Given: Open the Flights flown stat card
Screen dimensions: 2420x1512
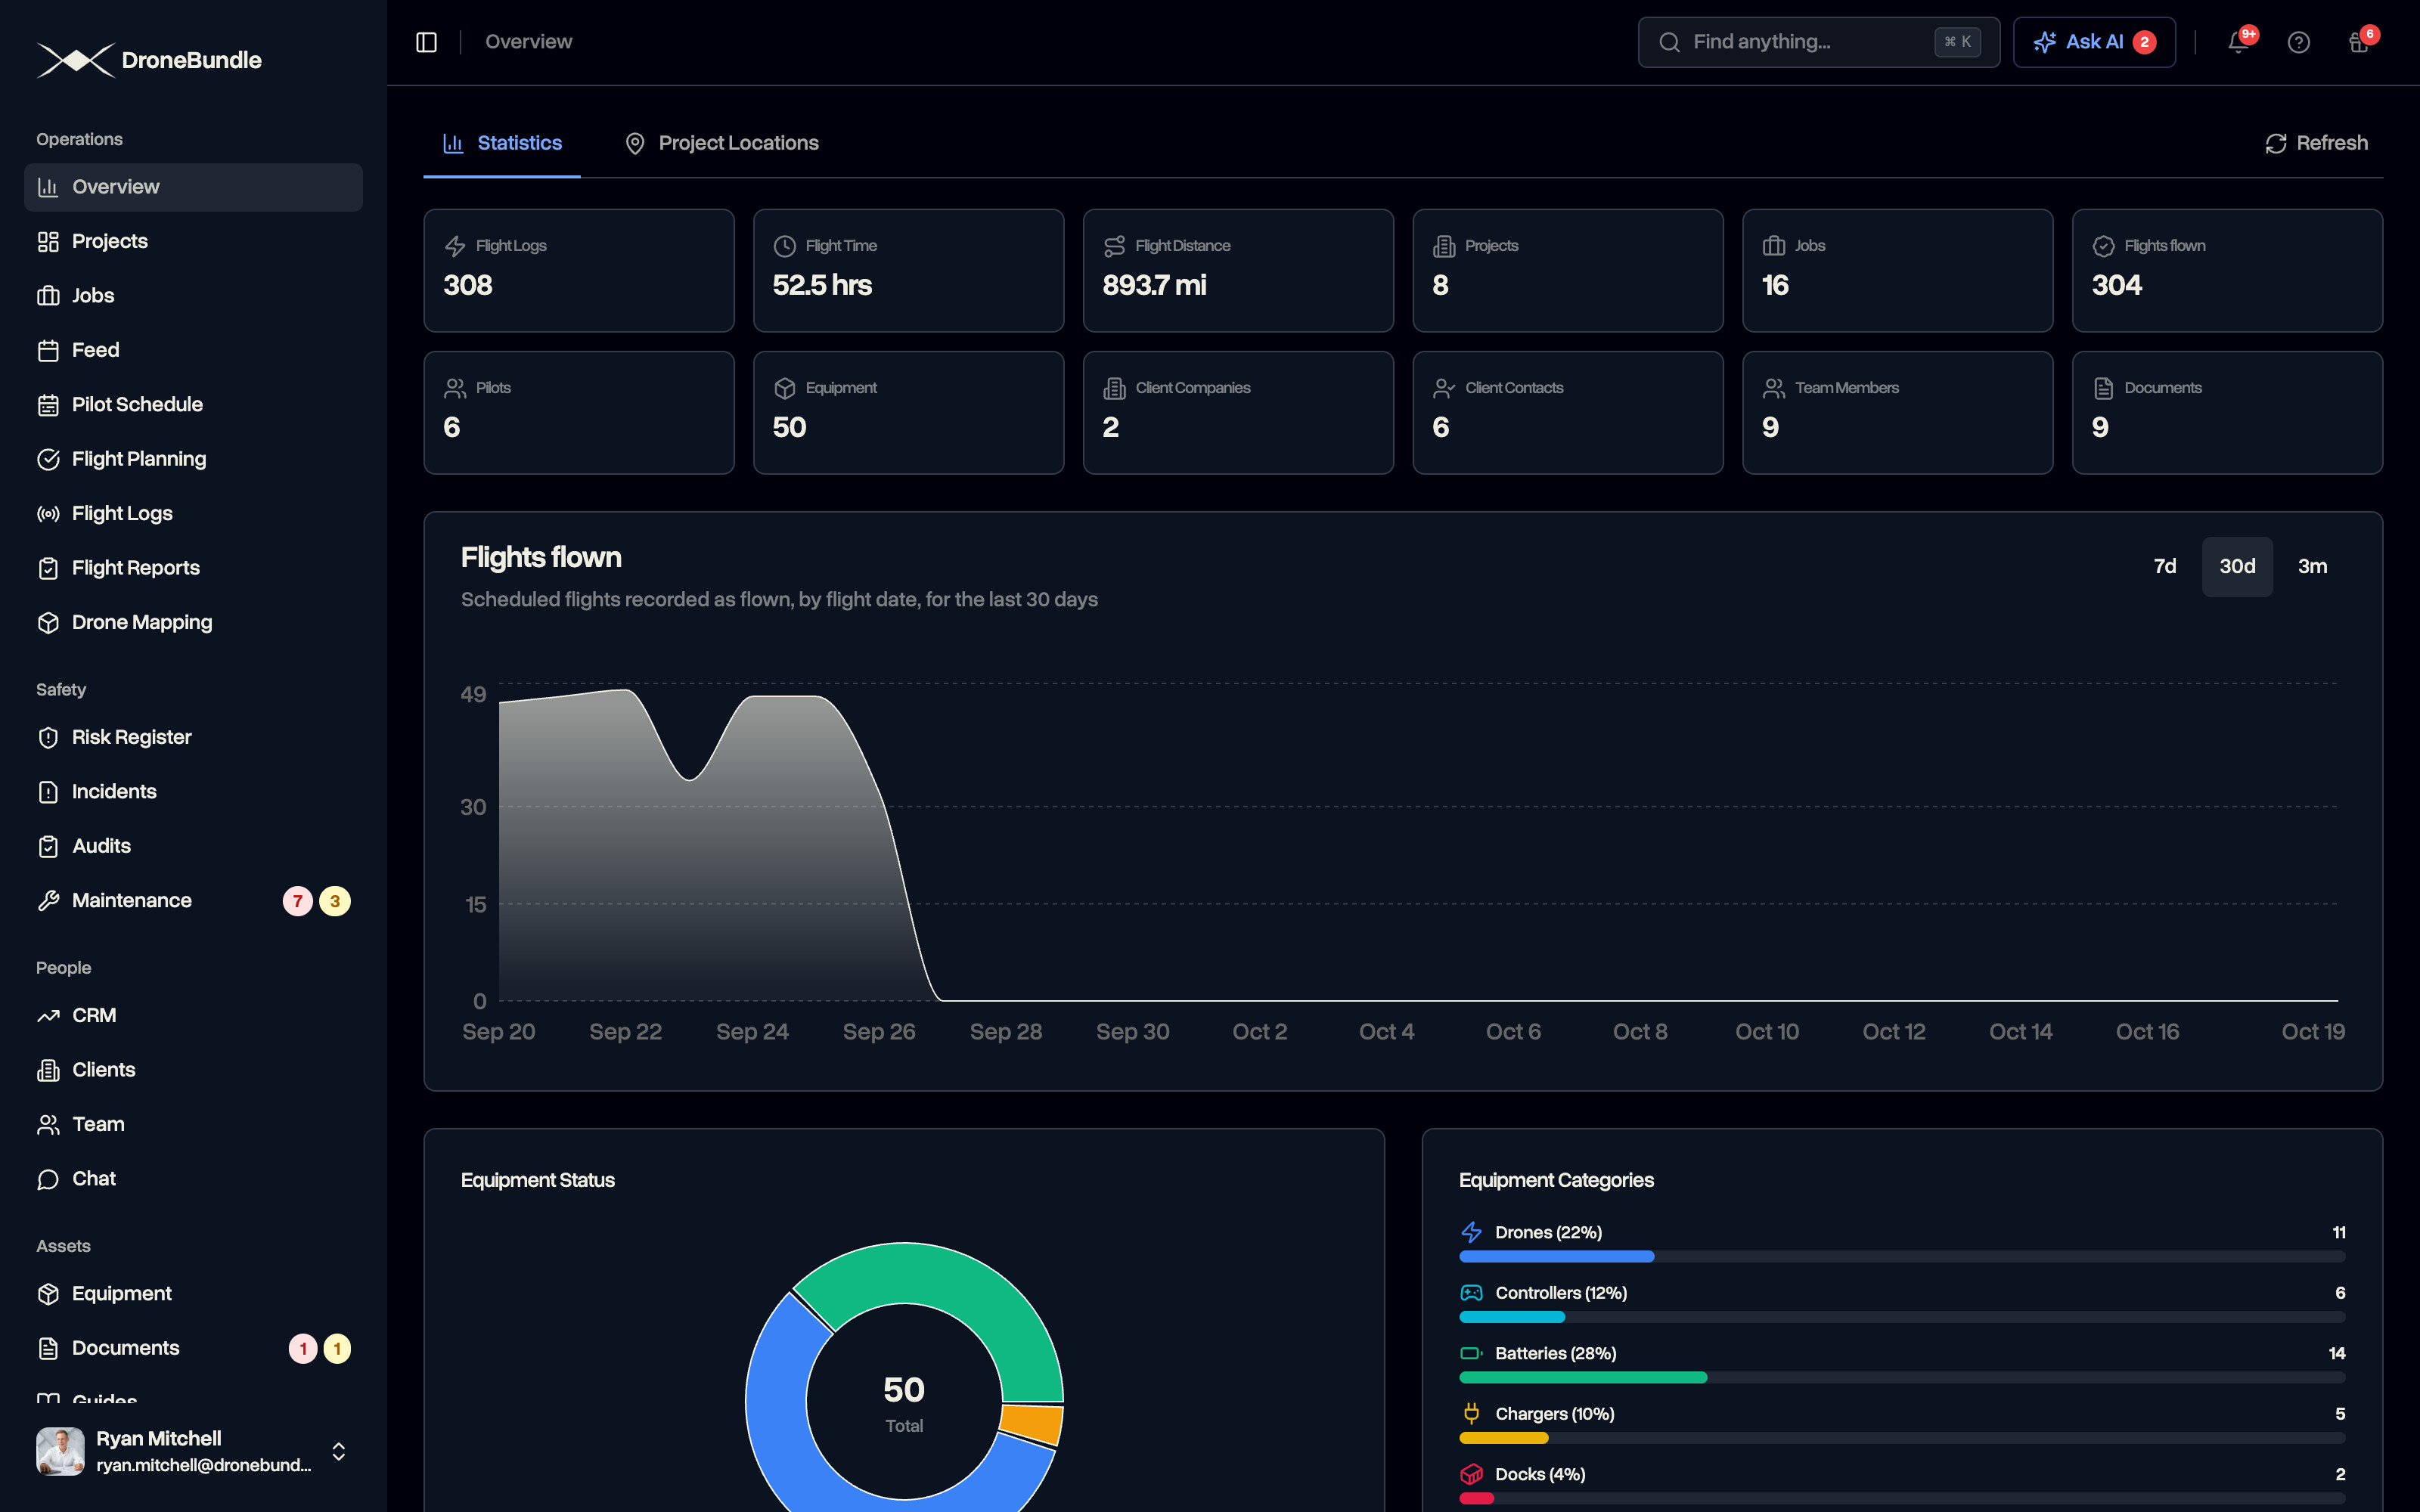Looking at the screenshot, I should [x=2227, y=270].
